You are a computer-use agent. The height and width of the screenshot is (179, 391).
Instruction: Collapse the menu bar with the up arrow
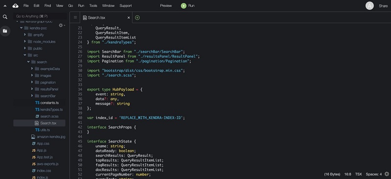click(5, 6)
